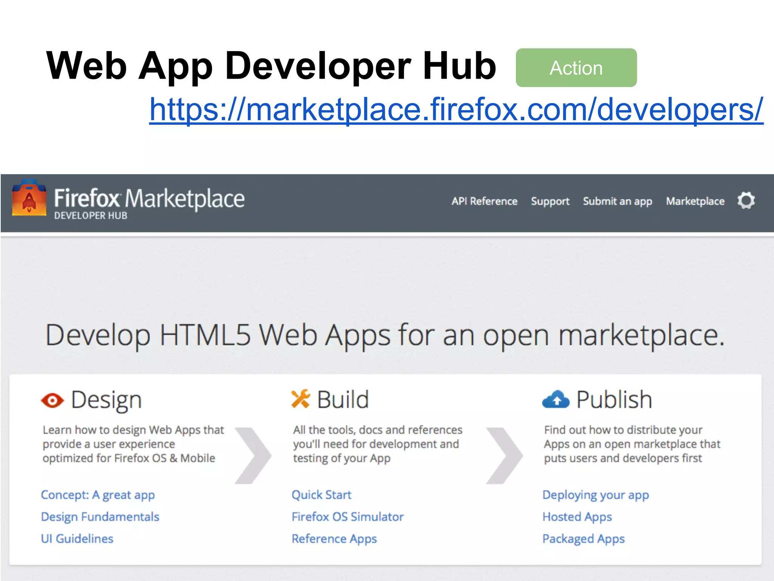Click the green Action button
Viewport: 774px width, 581px height.
tap(576, 68)
